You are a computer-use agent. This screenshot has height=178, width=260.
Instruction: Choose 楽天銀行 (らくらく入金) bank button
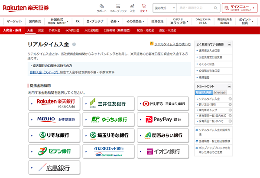tap(54, 104)
